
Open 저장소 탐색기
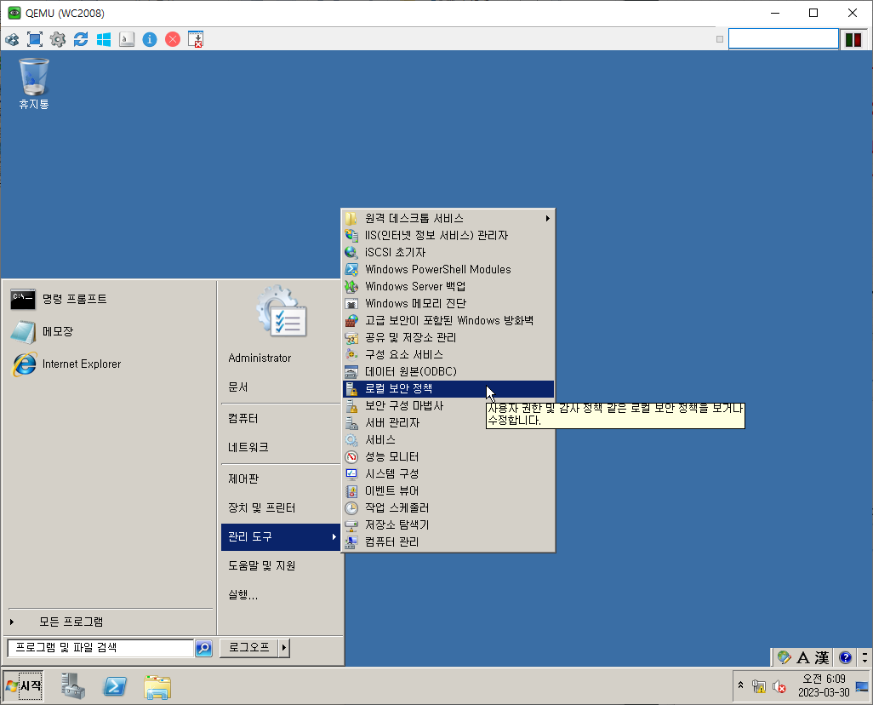click(448, 525)
